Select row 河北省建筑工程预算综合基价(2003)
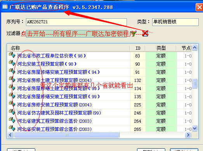This screenshot has height=151, width=203. [x=99, y=121]
